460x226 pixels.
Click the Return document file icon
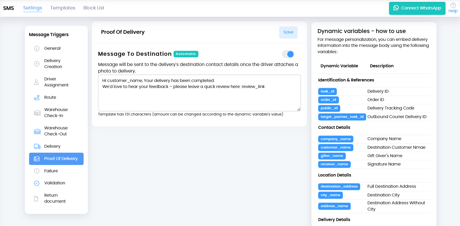click(x=36, y=199)
